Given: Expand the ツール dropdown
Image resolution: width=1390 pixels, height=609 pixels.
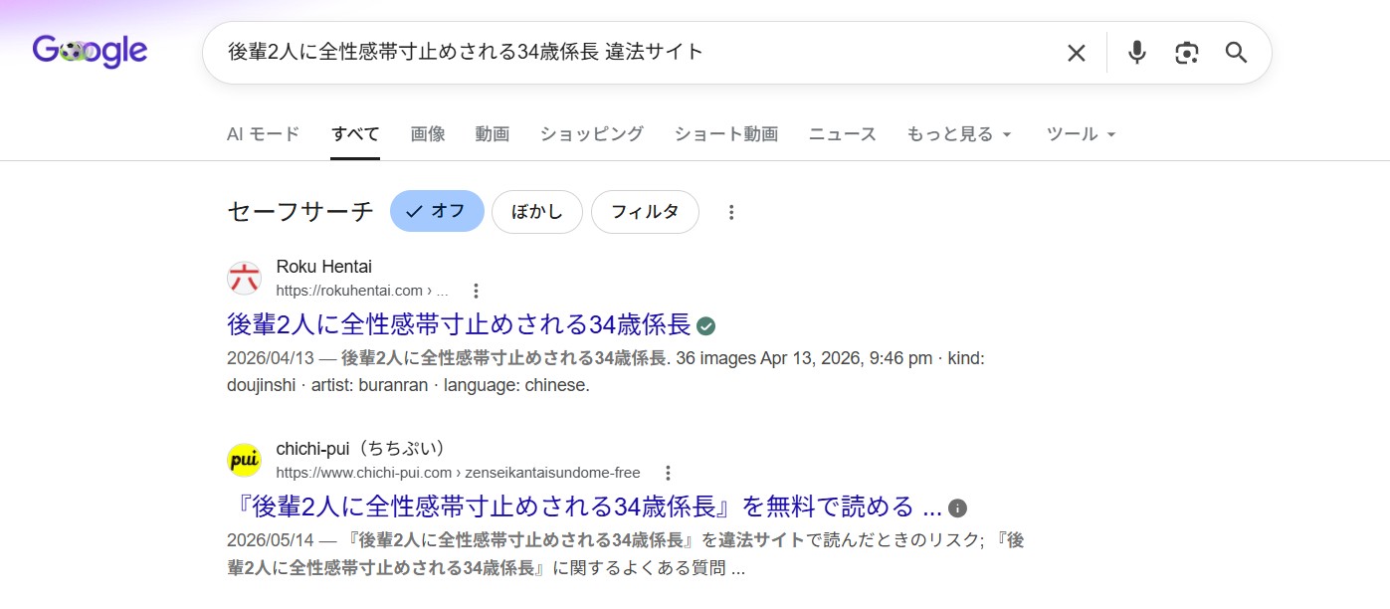Looking at the screenshot, I should coord(1082,134).
